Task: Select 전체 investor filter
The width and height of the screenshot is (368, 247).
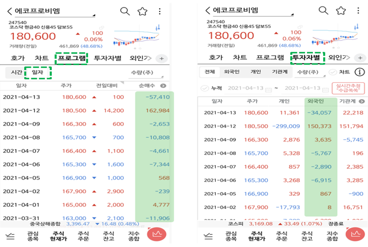Action: click(209, 72)
